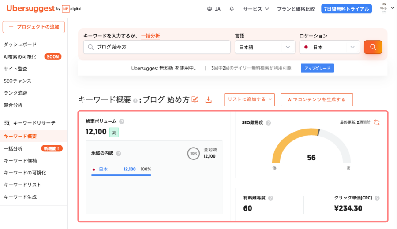Image resolution: width=397 pixels, height=229 pixels.
Task: Open the user account avatar menu
Action: tap(384, 8)
